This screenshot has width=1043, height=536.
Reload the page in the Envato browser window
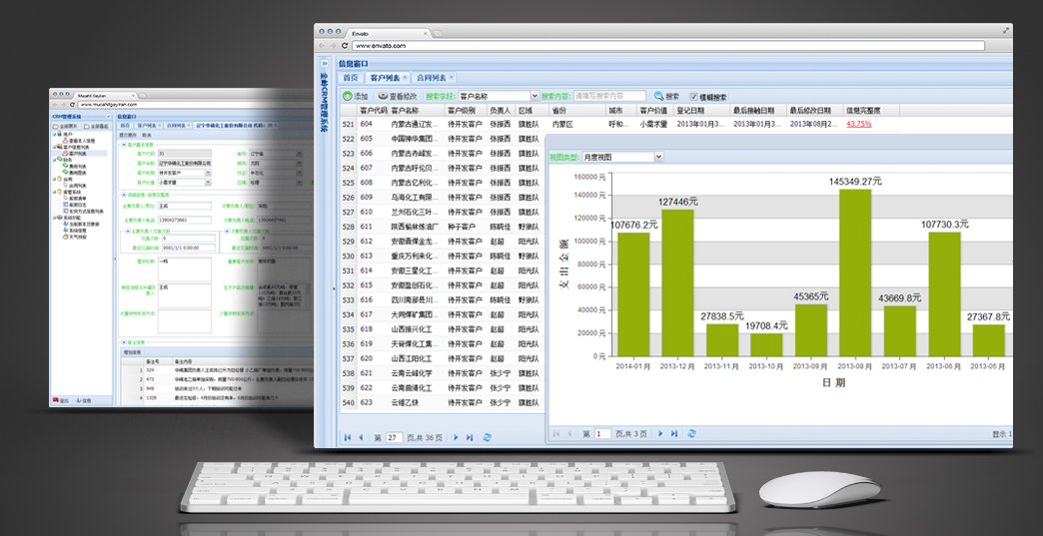pyautogui.click(x=345, y=46)
